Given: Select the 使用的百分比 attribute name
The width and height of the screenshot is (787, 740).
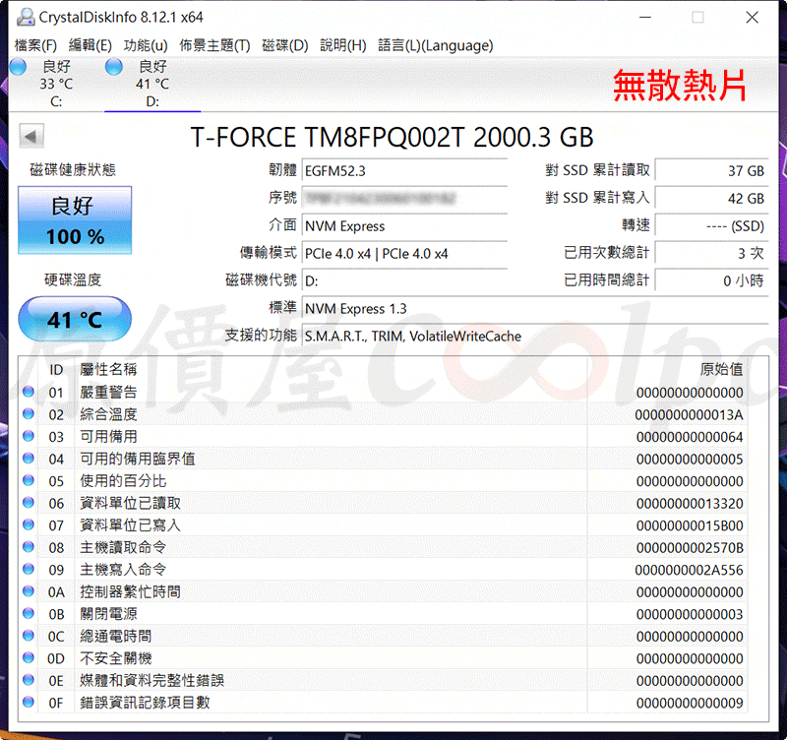Looking at the screenshot, I should 123,481.
